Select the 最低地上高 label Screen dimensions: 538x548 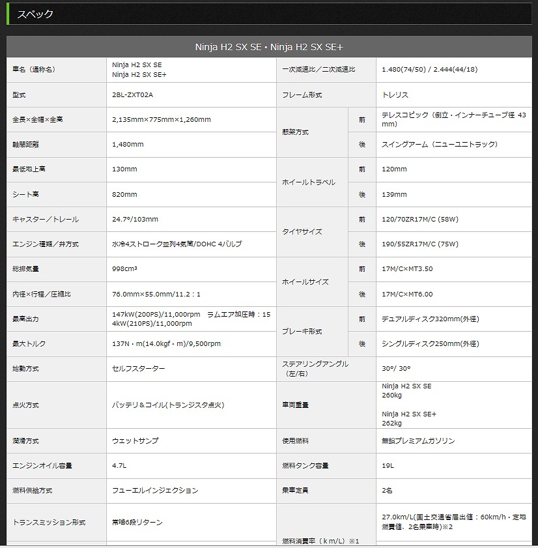[x=29, y=169]
